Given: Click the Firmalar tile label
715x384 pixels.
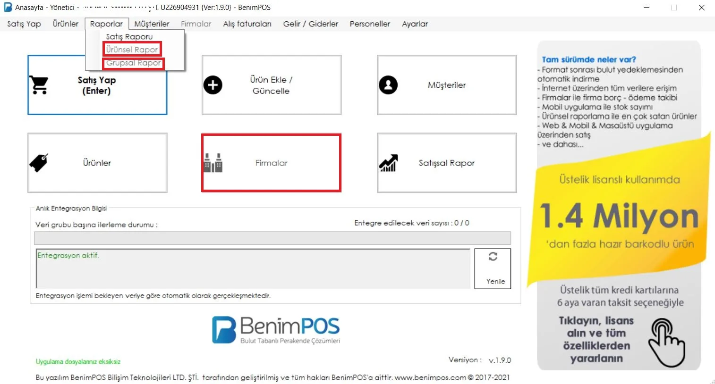Looking at the screenshot, I should (271, 163).
